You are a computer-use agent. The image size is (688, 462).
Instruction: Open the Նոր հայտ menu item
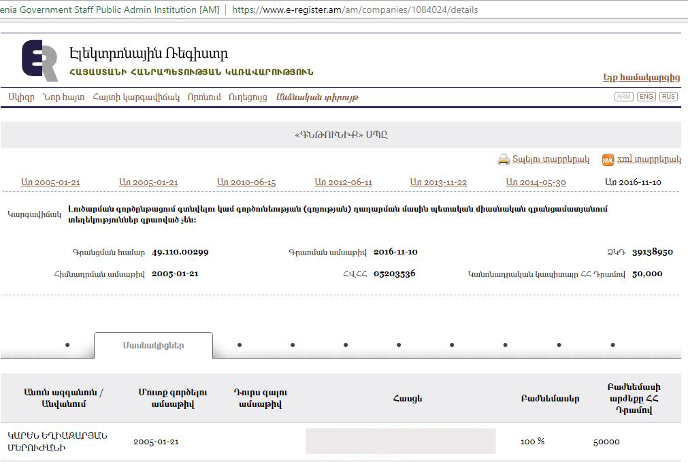(x=63, y=97)
